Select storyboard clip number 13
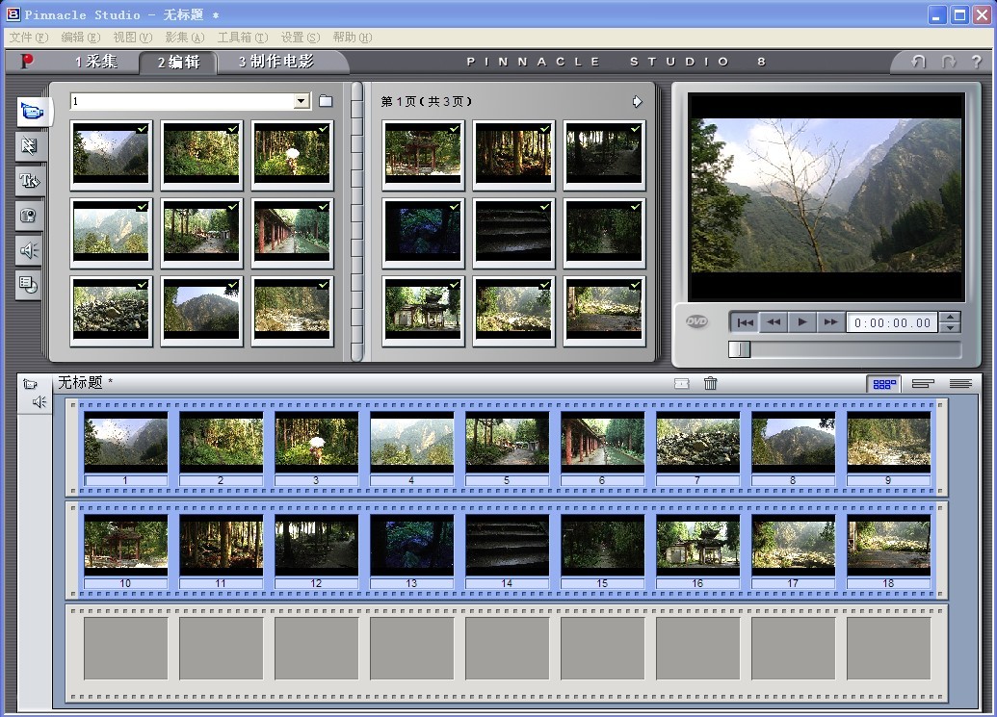 (x=411, y=546)
